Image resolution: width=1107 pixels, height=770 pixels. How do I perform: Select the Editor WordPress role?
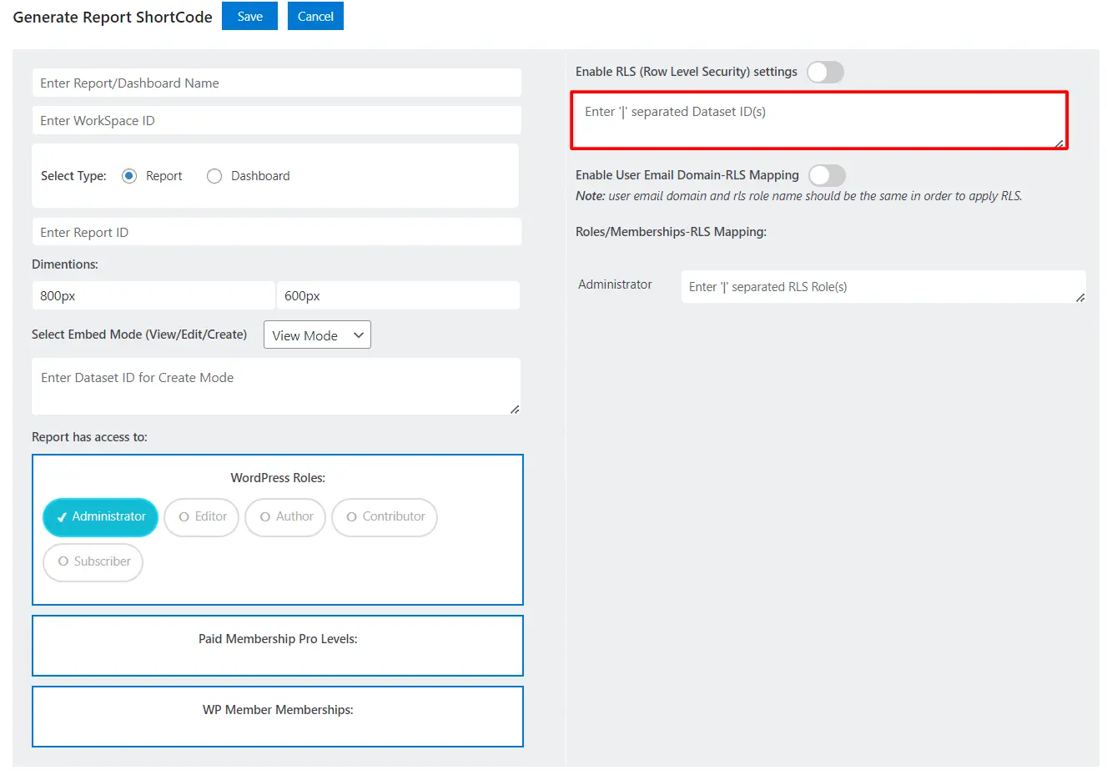(201, 517)
